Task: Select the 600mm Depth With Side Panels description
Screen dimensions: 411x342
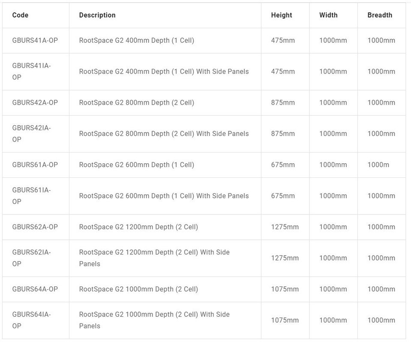Action: pyautogui.click(x=164, y=196)
